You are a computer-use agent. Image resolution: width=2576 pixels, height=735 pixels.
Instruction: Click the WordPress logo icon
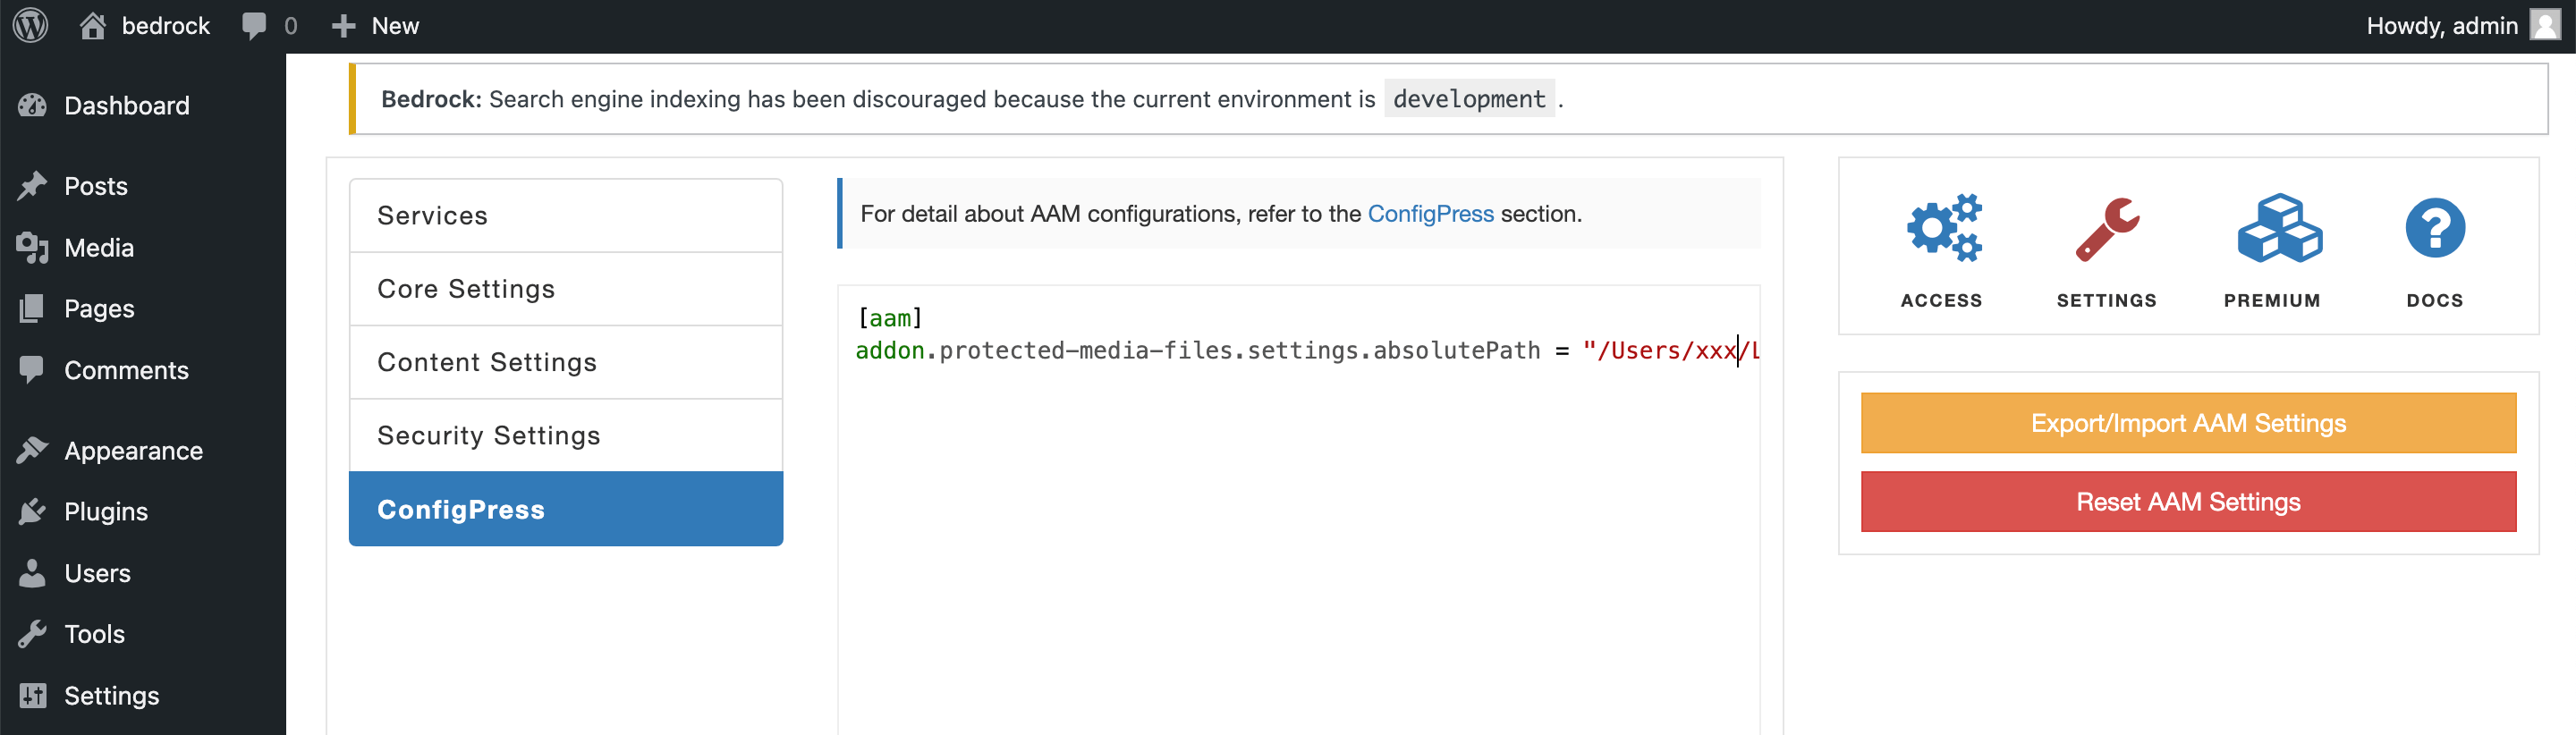coord(31,25)
